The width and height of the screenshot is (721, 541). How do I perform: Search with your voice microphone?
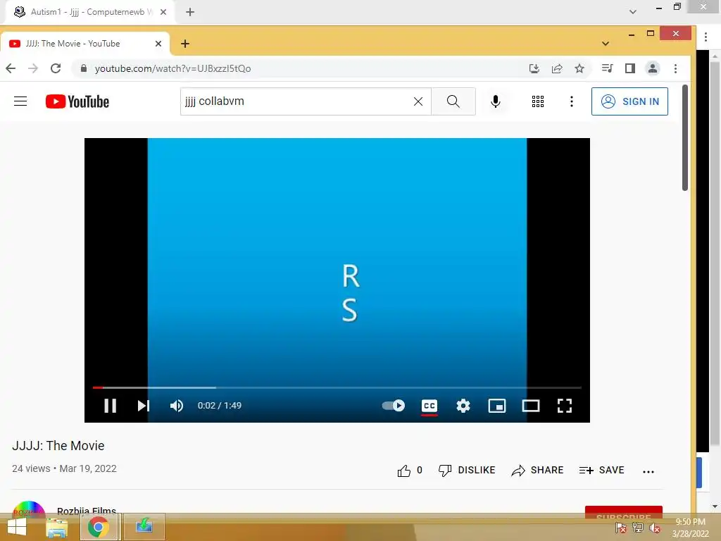495,101
